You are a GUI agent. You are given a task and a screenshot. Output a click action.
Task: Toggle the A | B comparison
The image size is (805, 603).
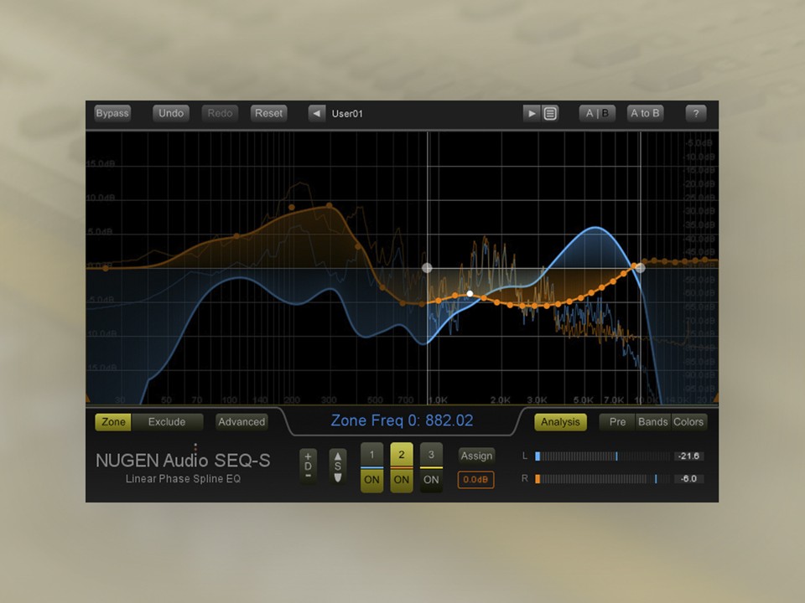point(597,113)
